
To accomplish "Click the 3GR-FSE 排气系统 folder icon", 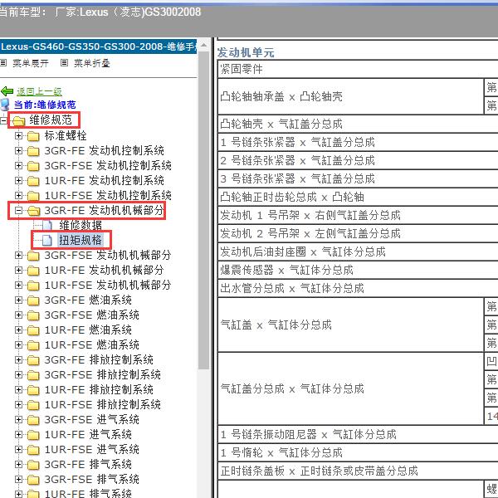I will (x=33, y=480).
